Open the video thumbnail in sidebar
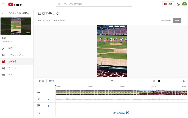188x118 pixels. [x=16, y=26]
